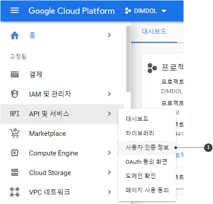Expand the Cloud Storage submenu chevron

[109, 172]
